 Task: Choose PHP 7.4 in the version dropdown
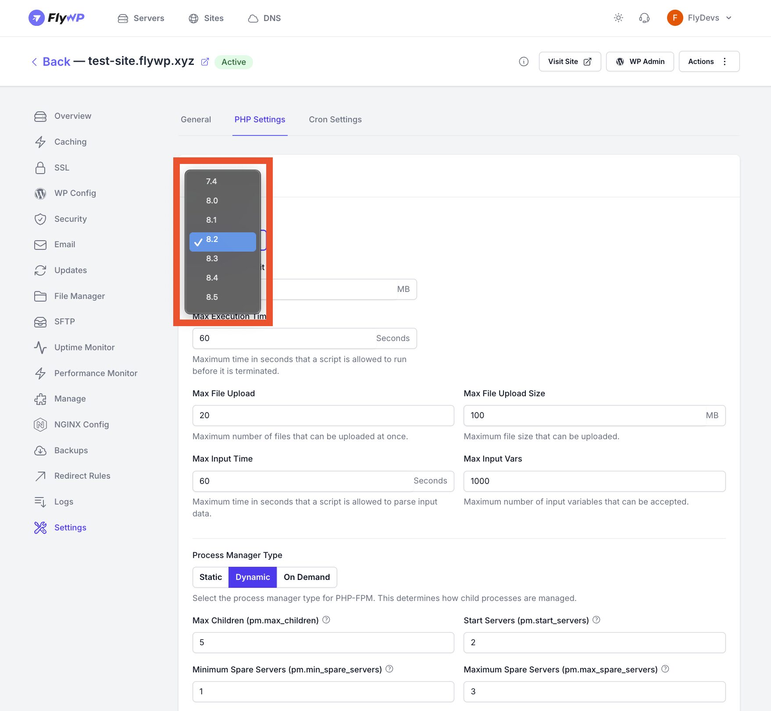point(212,181)
